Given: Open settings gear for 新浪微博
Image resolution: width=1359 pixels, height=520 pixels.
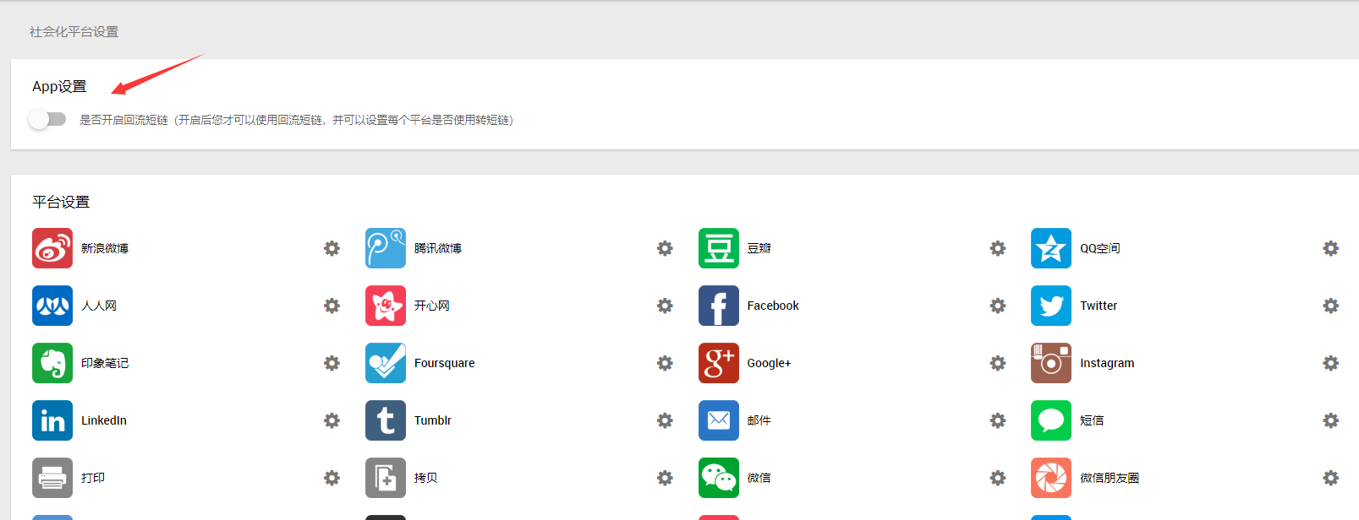Looking at the screenshot, I should coord(332,248).
